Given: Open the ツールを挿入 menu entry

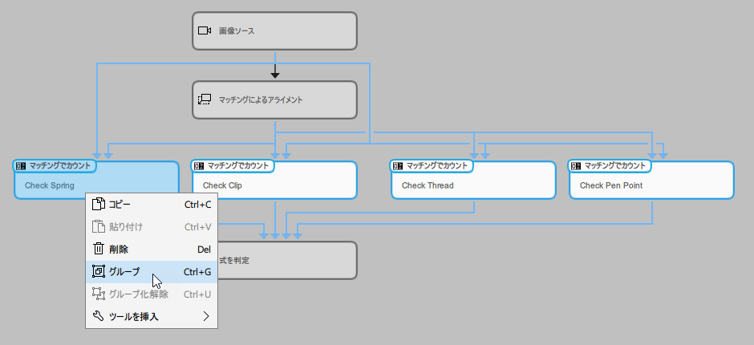Looking at the screenshot, I should tap(134, 317).
